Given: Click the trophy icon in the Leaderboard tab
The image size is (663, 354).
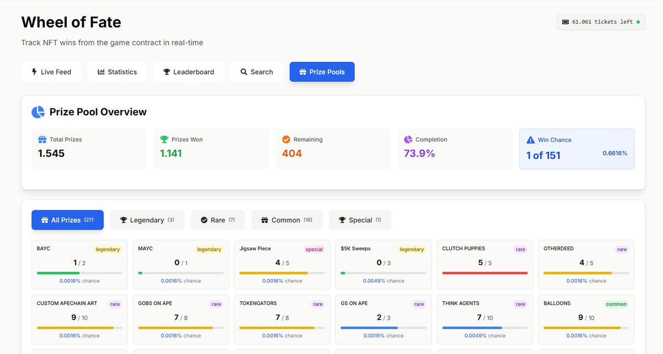Looking at the screenshot, I should point(167,72).
